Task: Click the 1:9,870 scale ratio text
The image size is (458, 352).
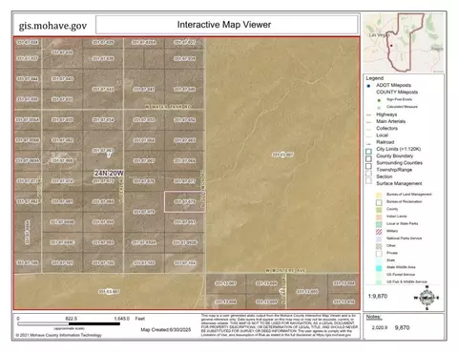Action: point(378,296)
